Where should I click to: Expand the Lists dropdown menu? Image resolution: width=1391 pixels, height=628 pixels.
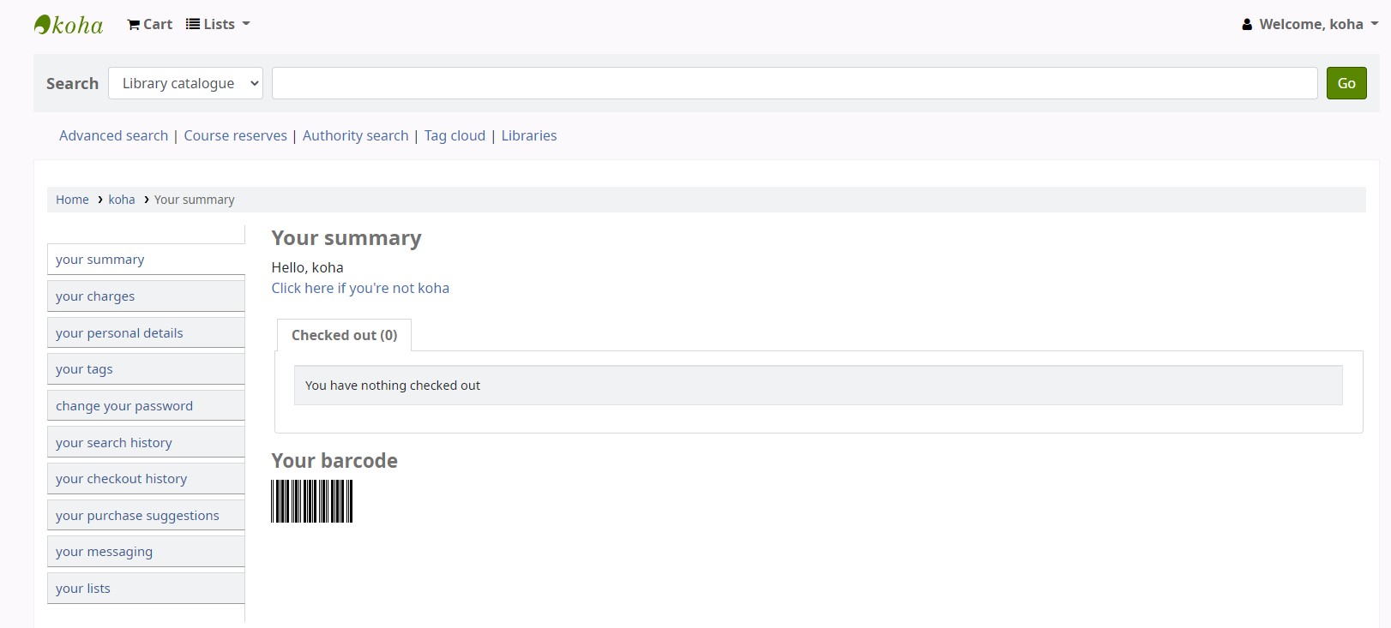[218, 25]
